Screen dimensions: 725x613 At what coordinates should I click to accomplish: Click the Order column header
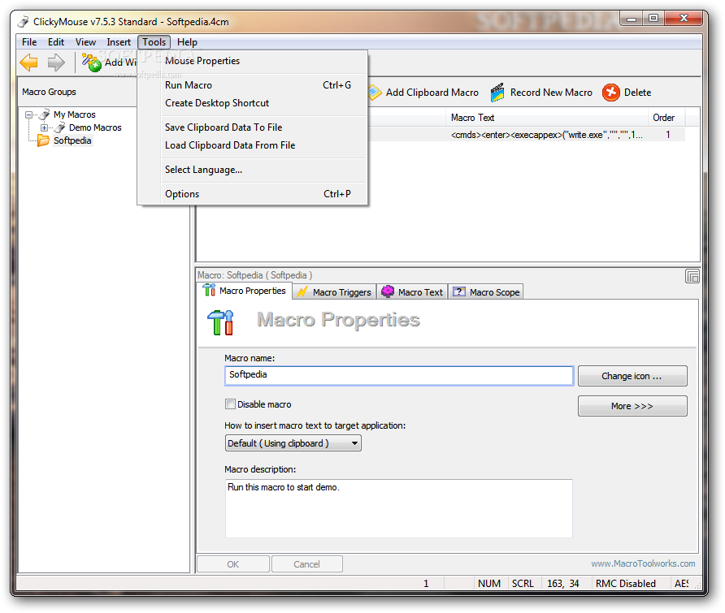coord(666,118)
